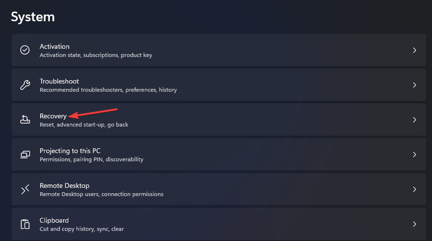The image size is (432, 241).
Task: Open Remote Desktop chevron arrow
Action: 415,189
